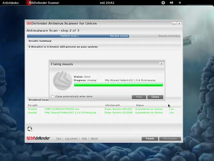Open the wireless network icon

(x=180, y=3)
